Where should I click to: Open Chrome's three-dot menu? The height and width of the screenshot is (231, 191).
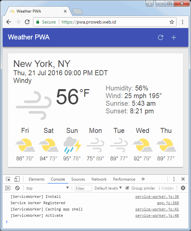click(x=182, y=22)
